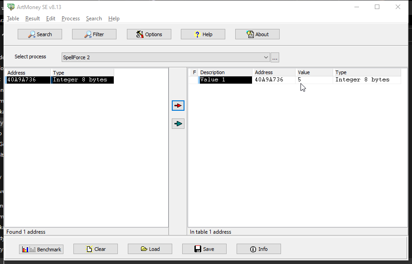Run the Benchmark tool
Image resolution: width=412 pixels, height=264 pixels.
click(x=41, y=249)
